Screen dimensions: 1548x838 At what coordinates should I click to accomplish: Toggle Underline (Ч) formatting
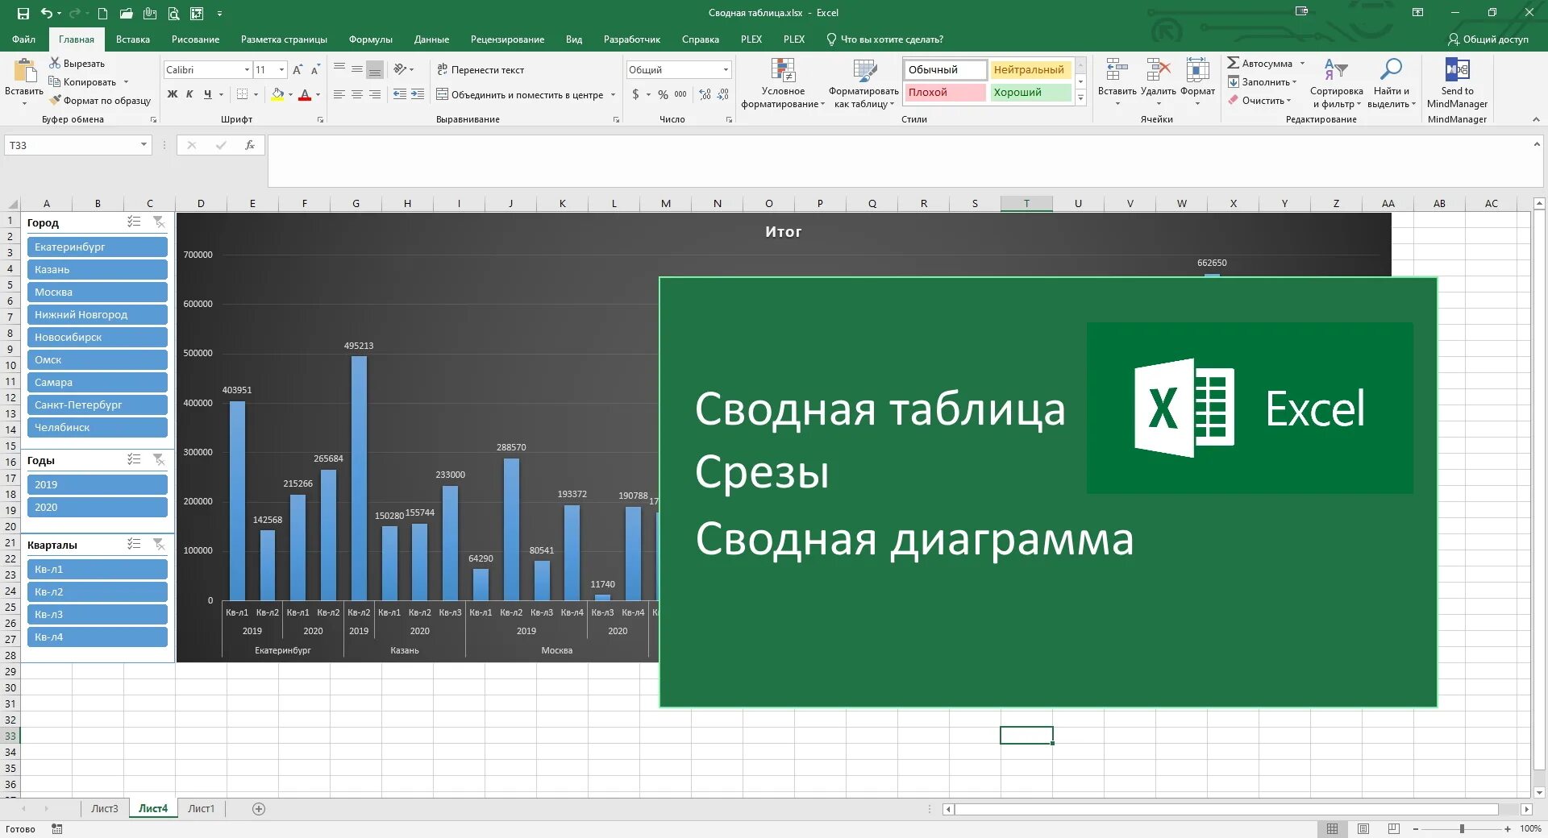(x=207, y=94)
